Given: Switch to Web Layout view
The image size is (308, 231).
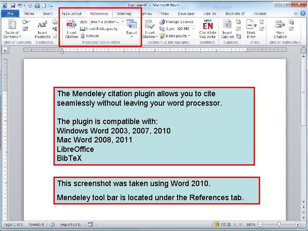Looking at the screenshot, I should [228, 224].
